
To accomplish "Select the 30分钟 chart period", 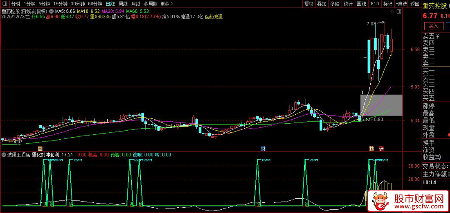I will click(77, 4).
